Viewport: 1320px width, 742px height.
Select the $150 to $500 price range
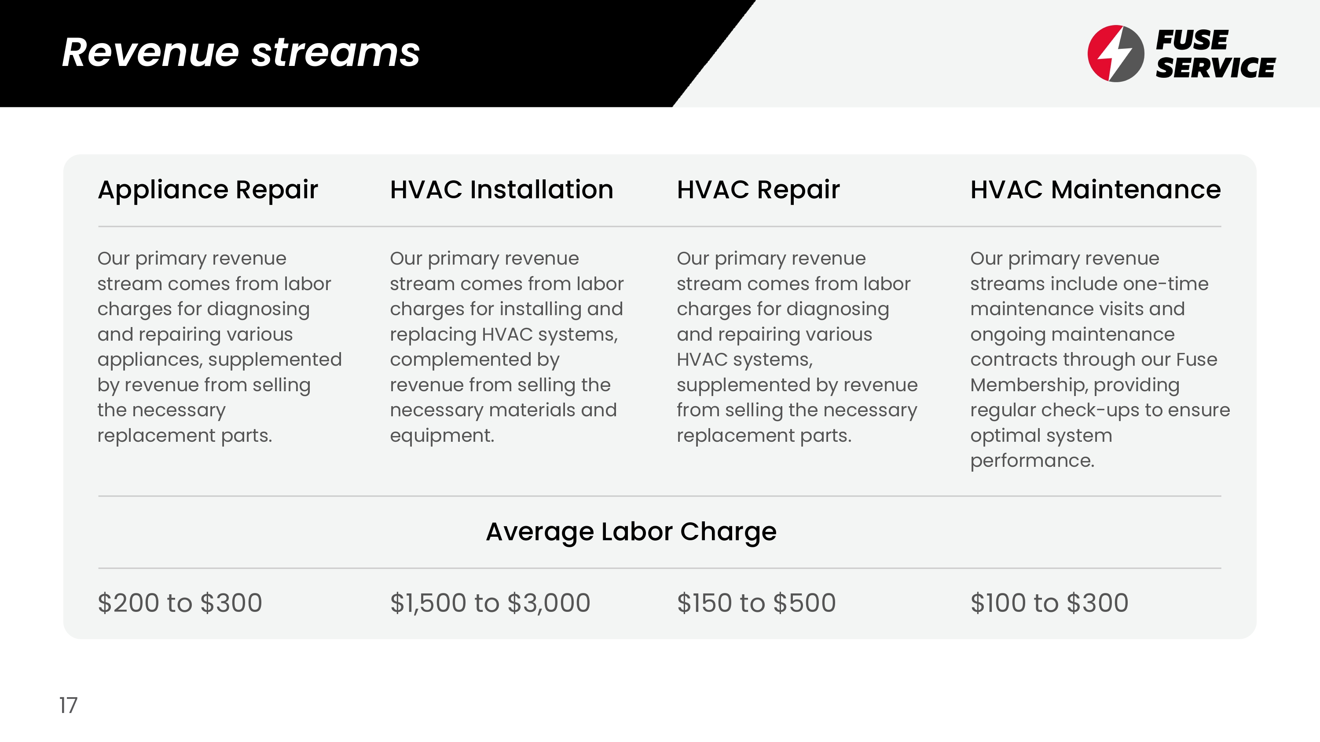pos(756,603)
